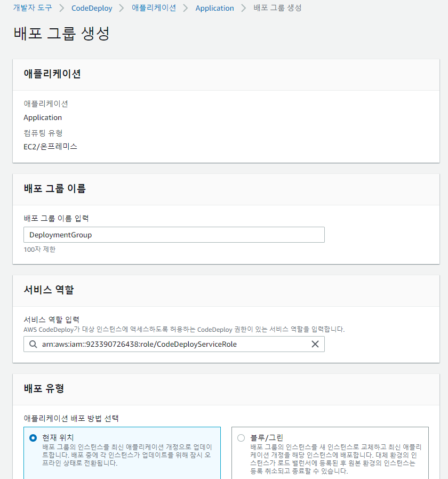This screenshot has height=479, width=448.
Task: Click the magnifier icon in service role field
Action: [33, 344]
